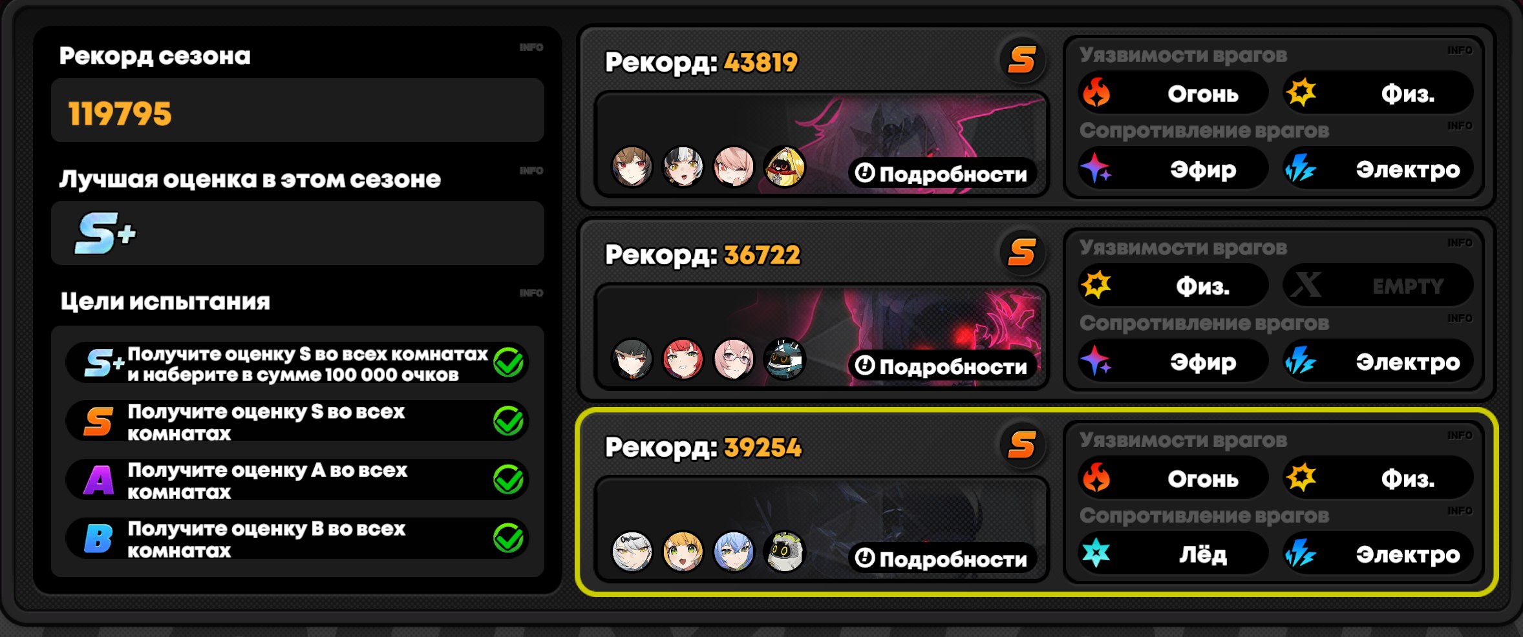Click the green checkmark for S+ goal
1523x637 pixels.
[x=509, y=362]
